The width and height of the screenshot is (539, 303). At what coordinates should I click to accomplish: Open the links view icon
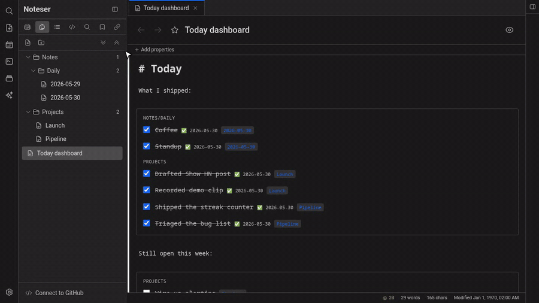(117, 27)
